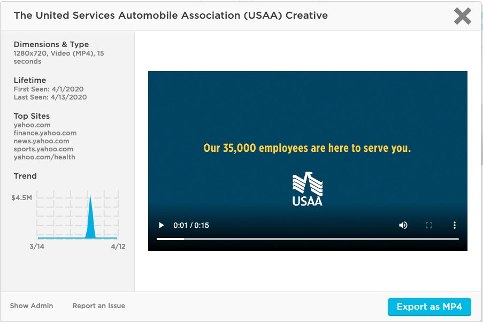Open the video player overflow menu
This screenshot has height=322, width=483.
[455, 225]
